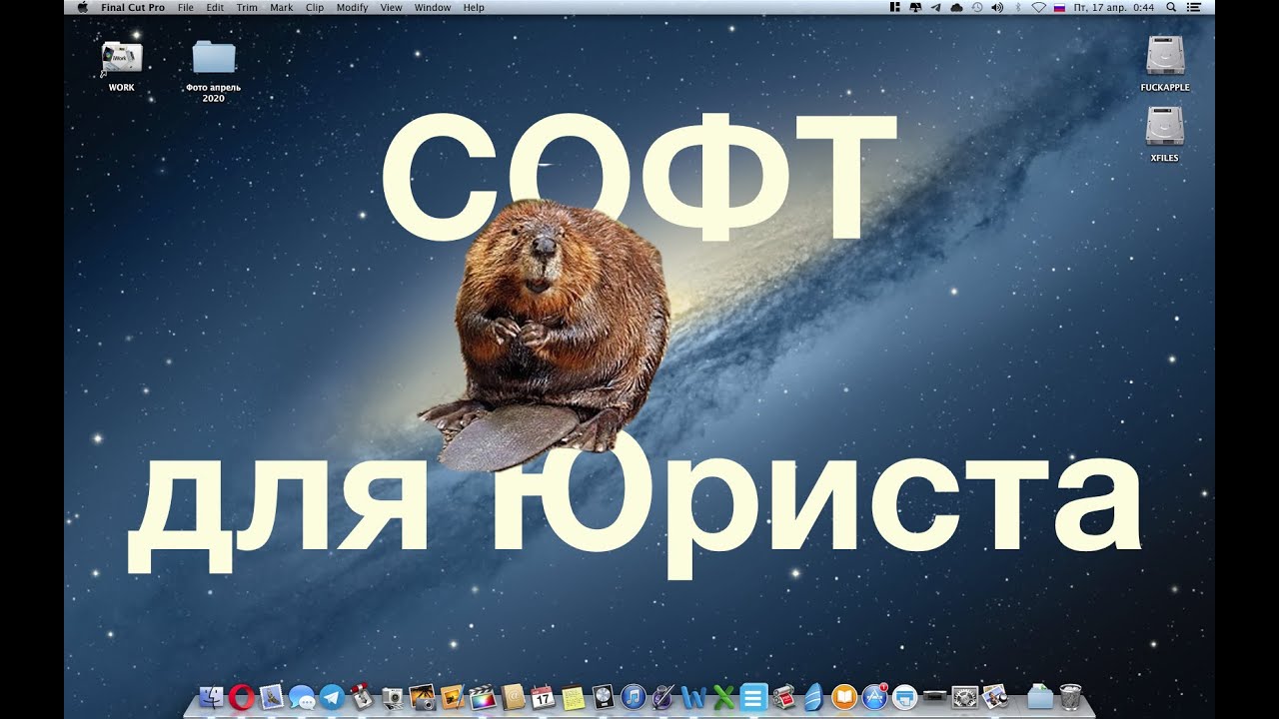Open the Window menu
Screen dimensions: 1279x719
tap(433, 7)
